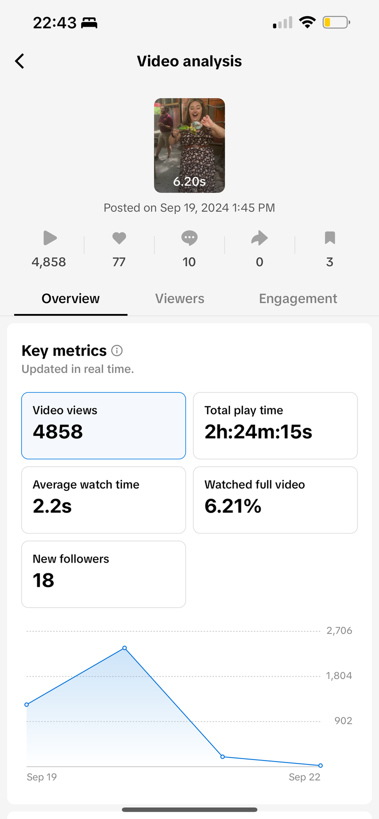Screen dimensions: 379x819
Task: Tap the bookmark saves icon
Action: point(330,238)
